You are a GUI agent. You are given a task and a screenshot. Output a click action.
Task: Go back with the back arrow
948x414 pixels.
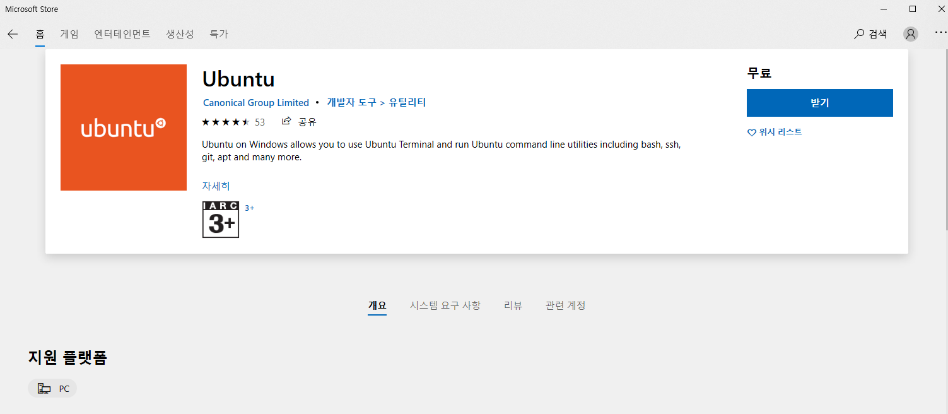[x=13, y=34]
